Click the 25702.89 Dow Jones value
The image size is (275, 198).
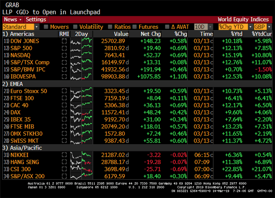113,41
